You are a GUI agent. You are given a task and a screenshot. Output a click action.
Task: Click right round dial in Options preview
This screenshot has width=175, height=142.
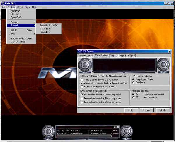[x=163, y=64]
